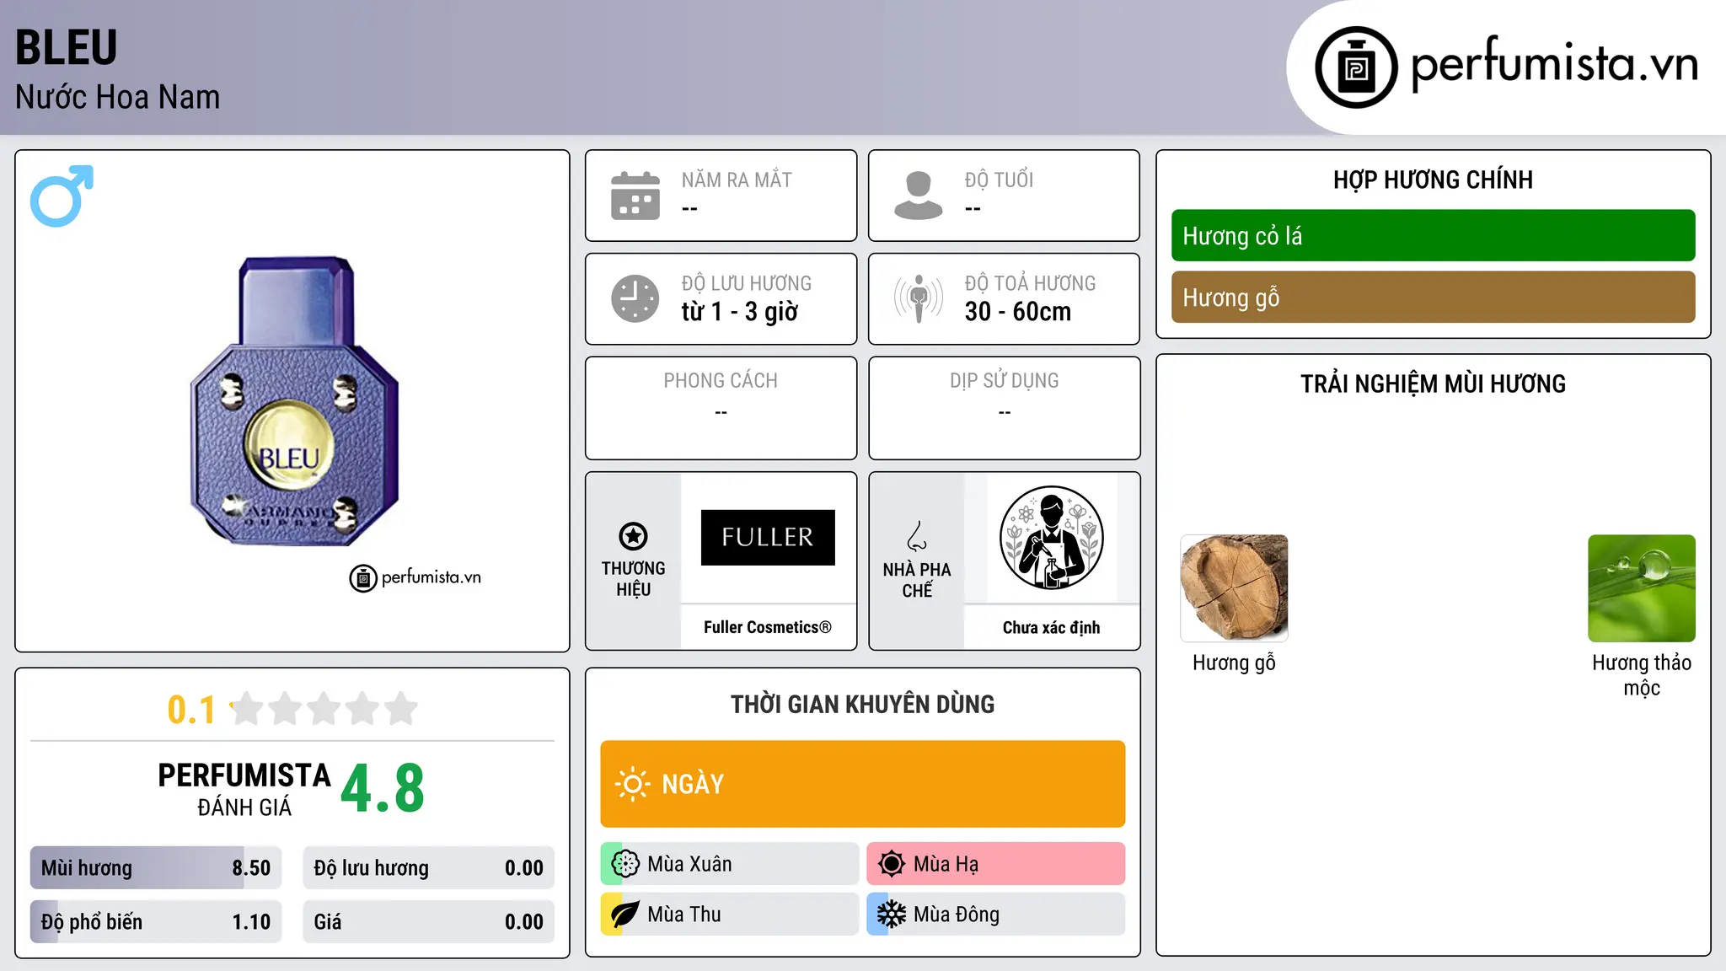The height and width of the screenshot is (971, 1726).
Task: Click the orange Ngày recommended time bar
Action: coord(863,784)
